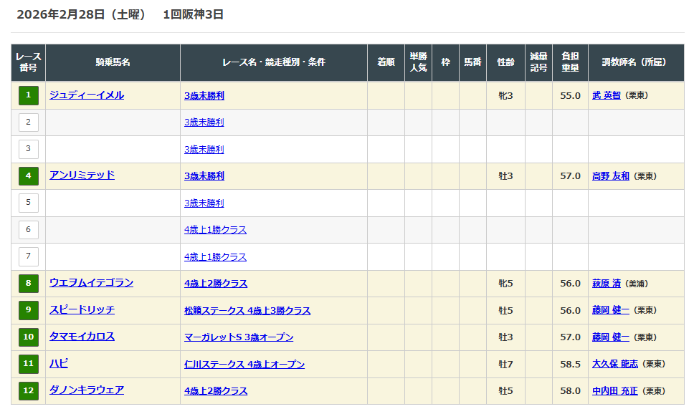Screen dimensions: 694x409
Task: Click the 馬番 column header
Action: click(472, 62)
